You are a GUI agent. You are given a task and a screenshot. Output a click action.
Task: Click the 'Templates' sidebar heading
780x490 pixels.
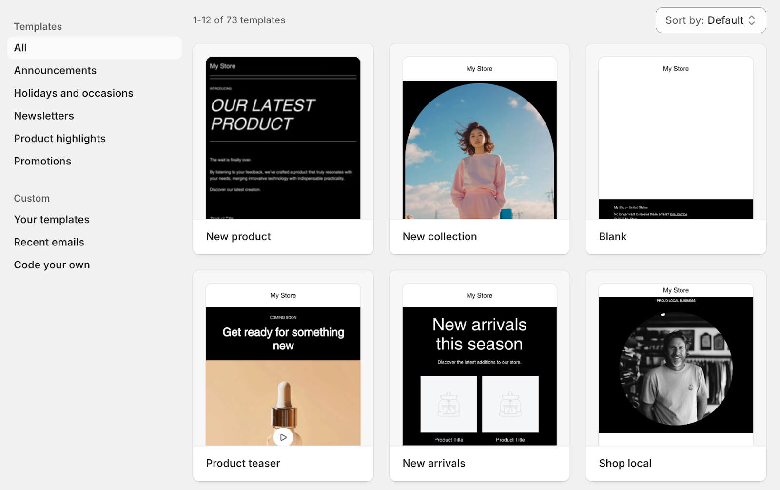(38, 27)
